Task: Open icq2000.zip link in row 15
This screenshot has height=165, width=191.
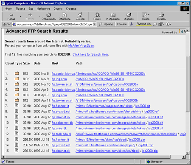Action: [150, 151]
